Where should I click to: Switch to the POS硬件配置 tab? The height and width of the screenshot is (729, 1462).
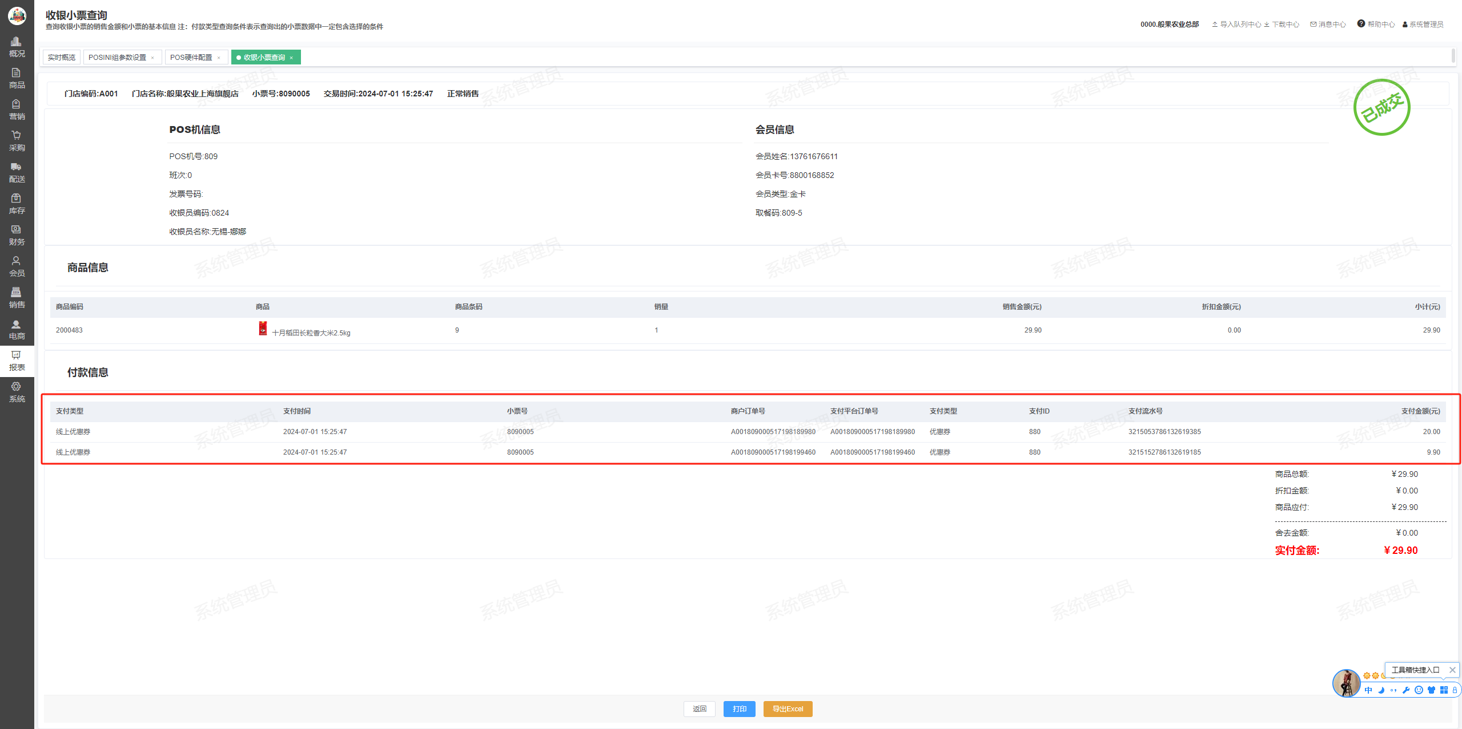[x=191, y=57]
